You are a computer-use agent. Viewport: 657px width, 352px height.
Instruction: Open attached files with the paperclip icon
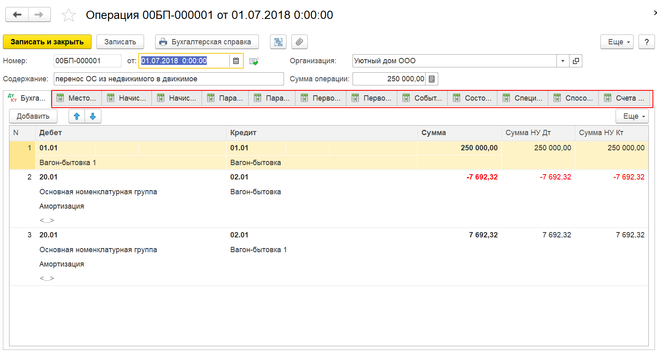(x=300, y=42)
